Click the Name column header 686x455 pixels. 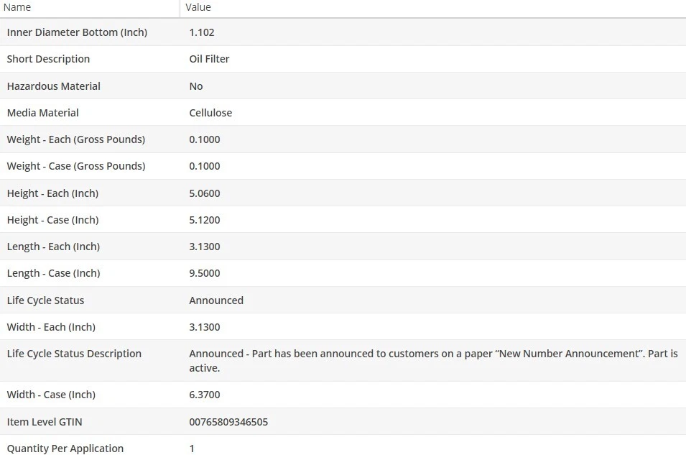coord(17,7)
